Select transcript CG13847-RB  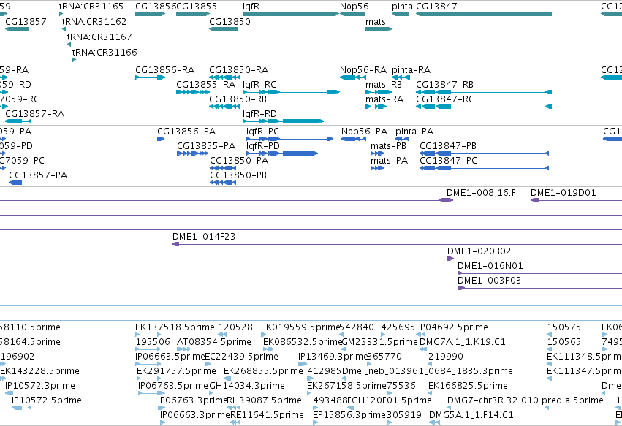tap(484, 92)
